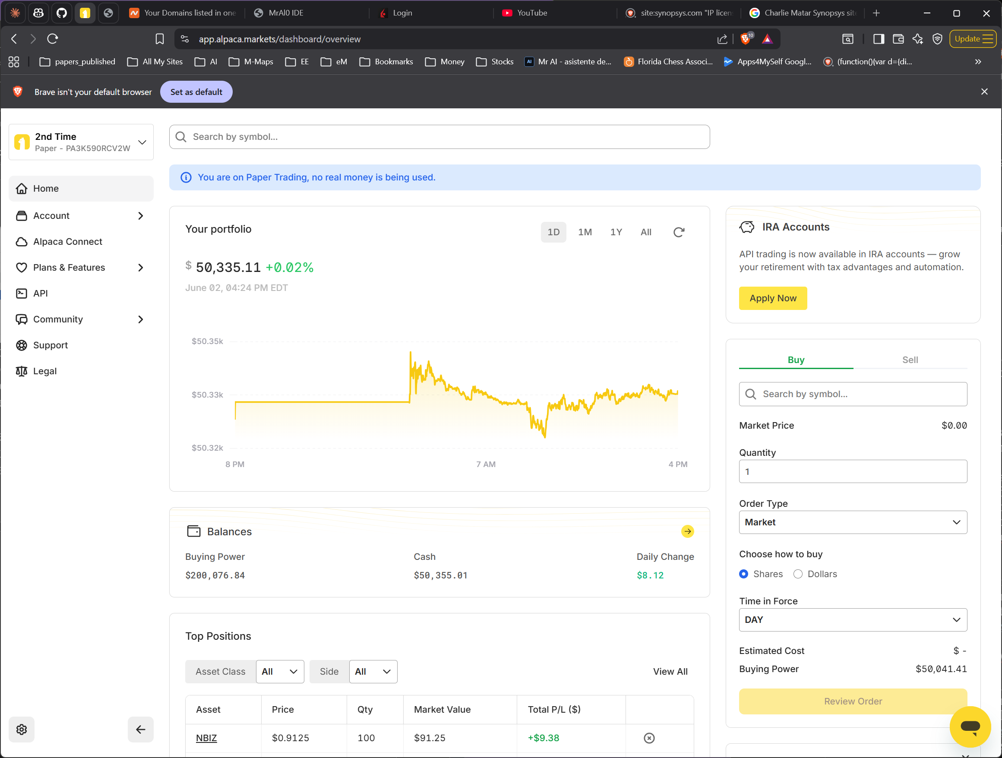1002x758 pixels.
Task: Click the browser Update button
Action: pyautogui.click(x=973, y=39)
